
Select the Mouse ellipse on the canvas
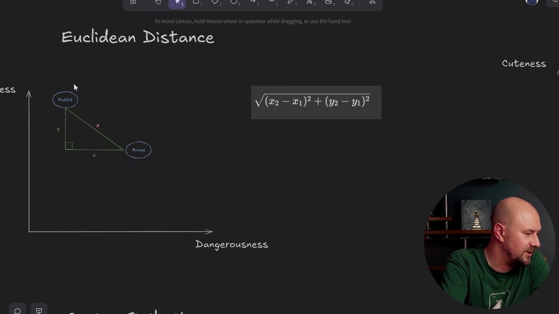coord(138,150)
